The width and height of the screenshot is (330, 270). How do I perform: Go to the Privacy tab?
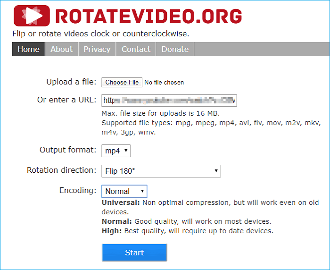tap(97, 49)
